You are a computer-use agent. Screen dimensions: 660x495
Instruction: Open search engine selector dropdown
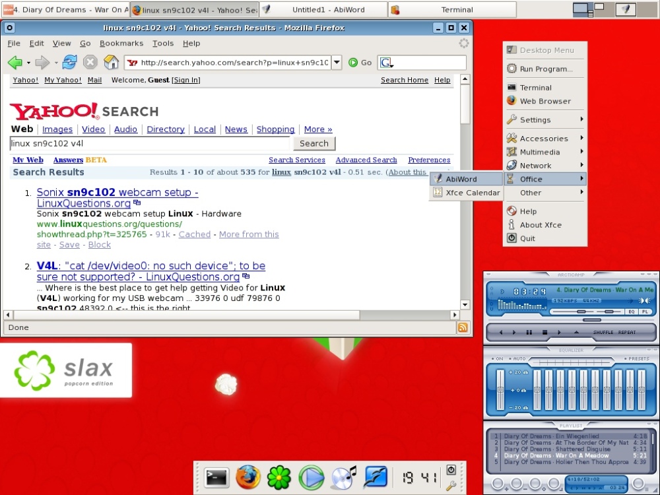point(387,63)
